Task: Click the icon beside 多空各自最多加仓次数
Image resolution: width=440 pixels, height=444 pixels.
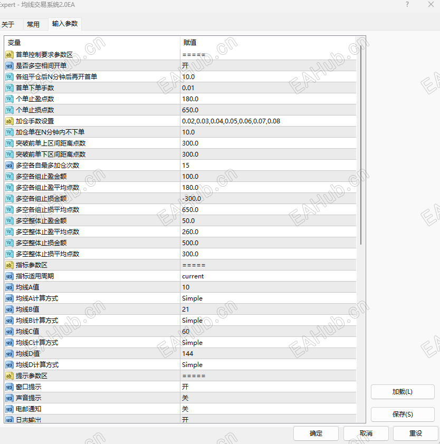Action: (x=9, y=166)
